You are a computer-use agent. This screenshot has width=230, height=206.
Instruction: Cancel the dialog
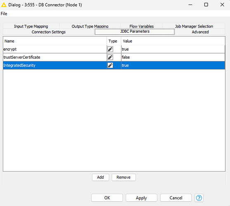176,198
